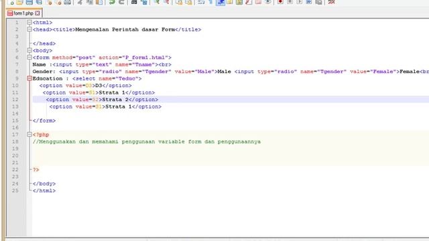Zoom out with the toolbar icon
Screen dimensions: 429x241
coord(166,2)
